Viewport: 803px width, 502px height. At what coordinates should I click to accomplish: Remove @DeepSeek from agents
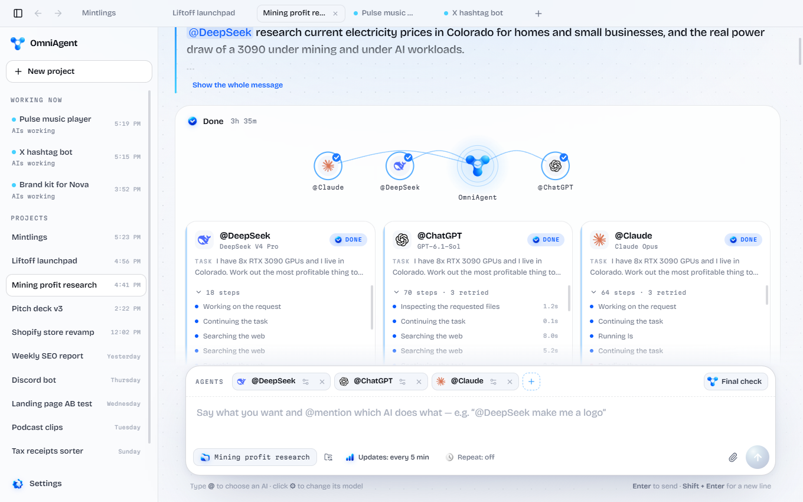pos(322,382)
